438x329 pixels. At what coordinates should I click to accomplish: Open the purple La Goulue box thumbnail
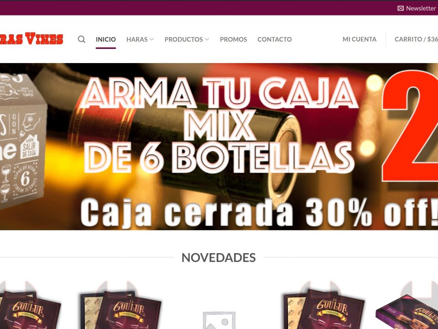407,313
